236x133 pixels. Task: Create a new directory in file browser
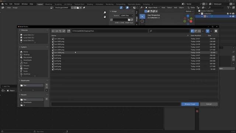[69, 31]
